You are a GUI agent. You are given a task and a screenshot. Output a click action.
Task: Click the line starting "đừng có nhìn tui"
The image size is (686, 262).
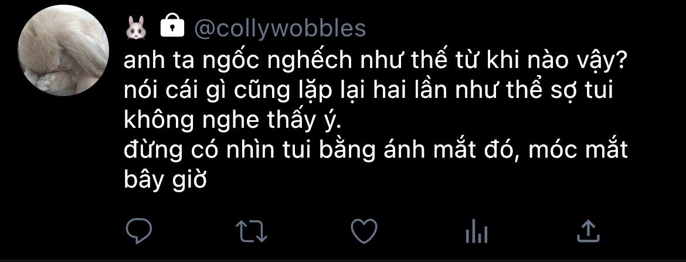376,151
